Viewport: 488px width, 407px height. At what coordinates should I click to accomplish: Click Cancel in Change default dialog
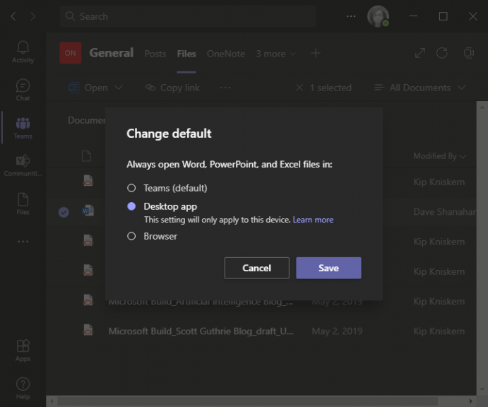pos(257,268)
